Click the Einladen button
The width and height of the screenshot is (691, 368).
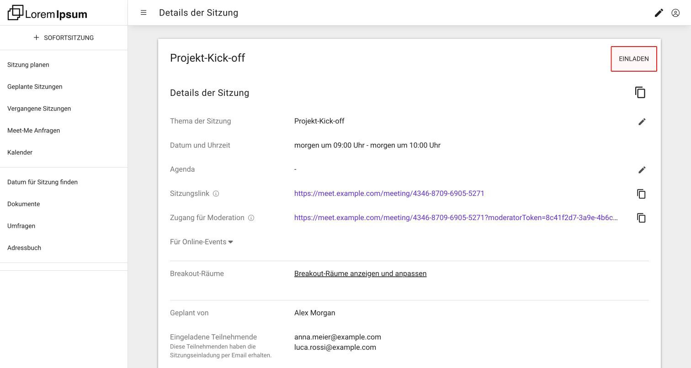(x=634, y=59)
